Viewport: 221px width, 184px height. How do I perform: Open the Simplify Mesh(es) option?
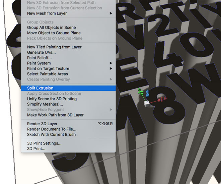click(x=45, y=104)
